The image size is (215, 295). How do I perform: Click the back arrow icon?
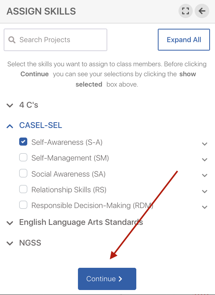202,11
